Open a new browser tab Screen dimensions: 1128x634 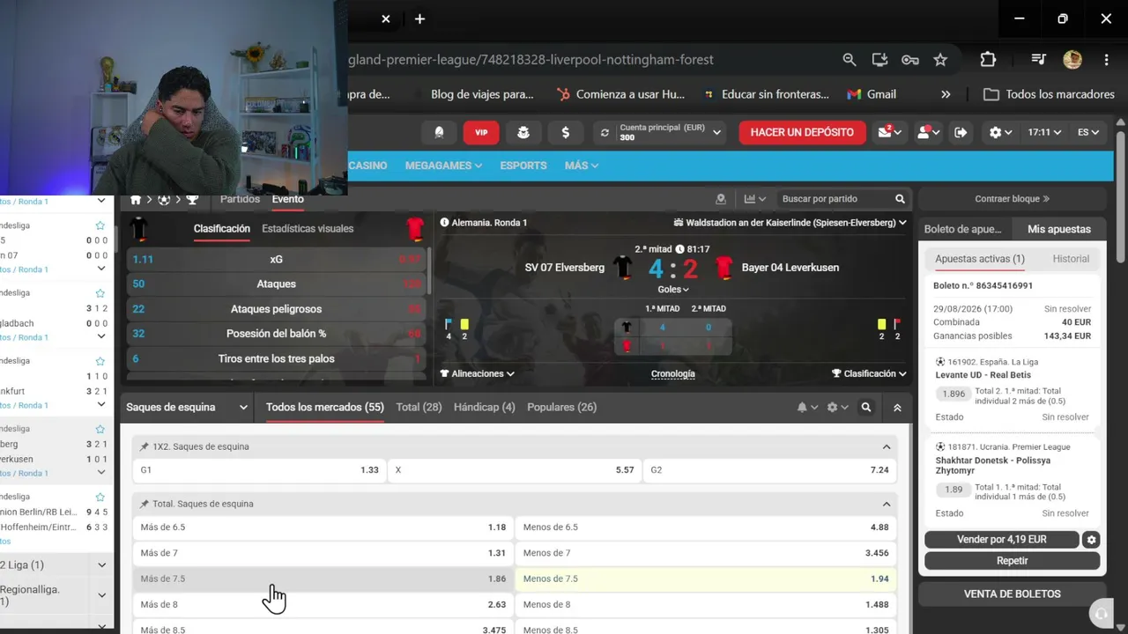click(419, 18)
